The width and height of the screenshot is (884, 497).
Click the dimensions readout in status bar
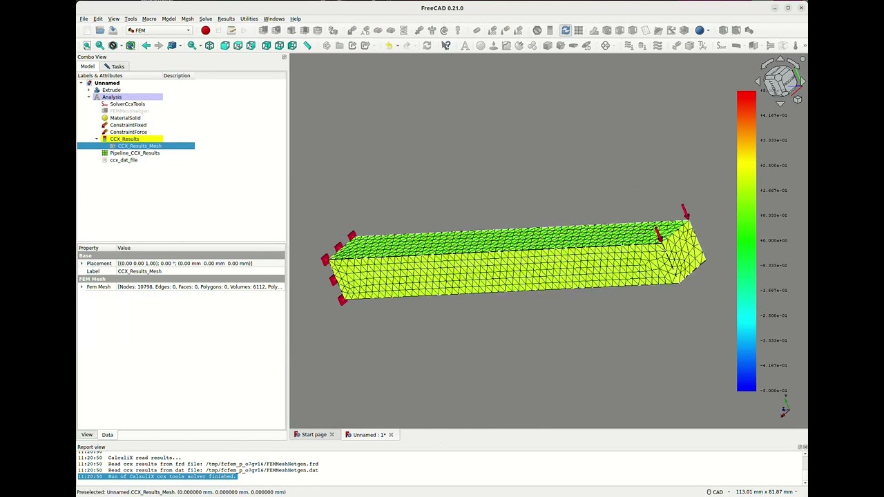(x=767, y=492)
